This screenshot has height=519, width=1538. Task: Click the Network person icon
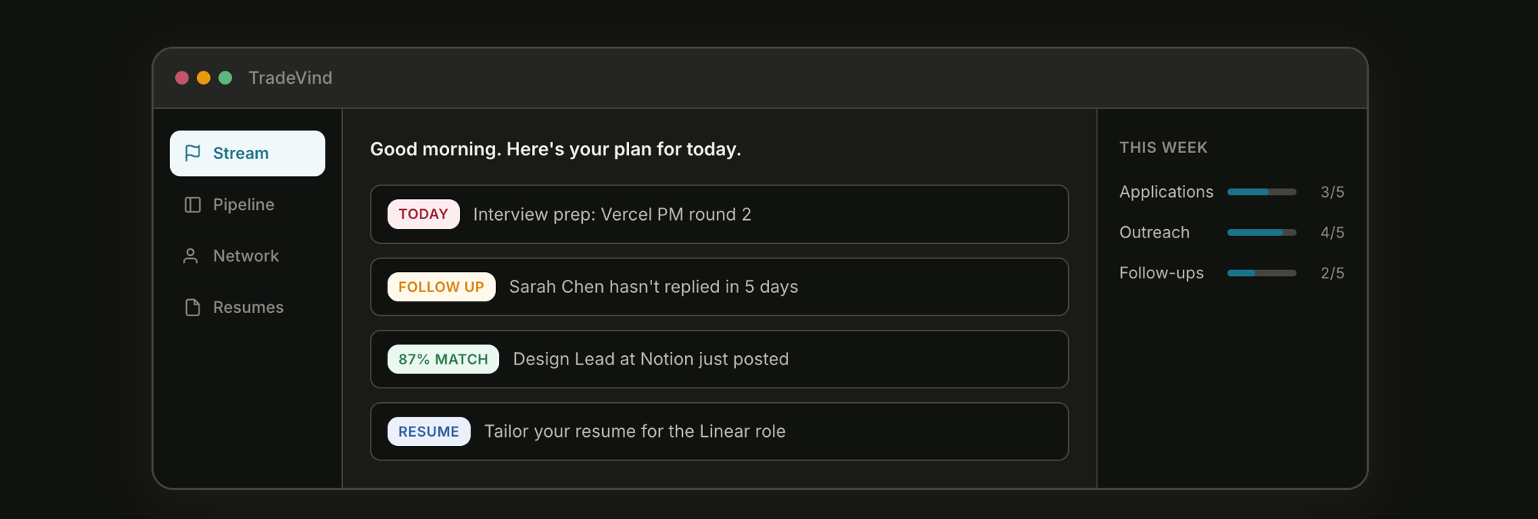191,256
